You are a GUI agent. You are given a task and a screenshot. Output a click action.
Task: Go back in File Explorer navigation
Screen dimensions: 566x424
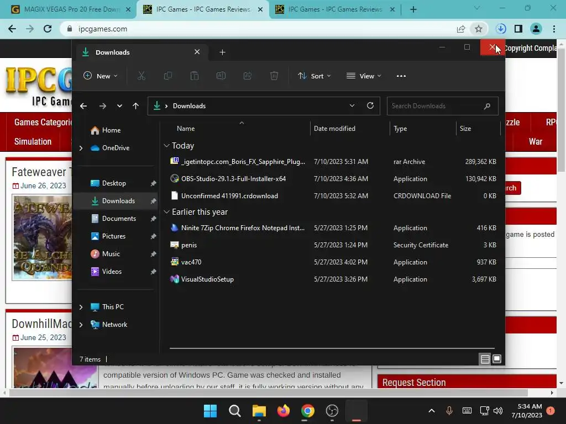coord(83,106)
